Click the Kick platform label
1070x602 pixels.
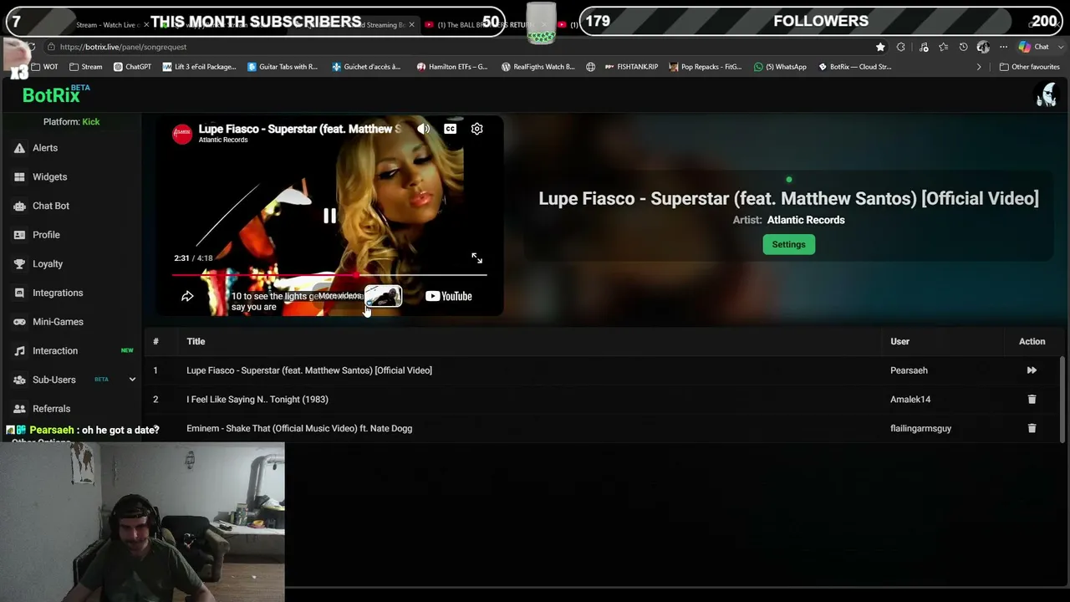coord(91,122)
